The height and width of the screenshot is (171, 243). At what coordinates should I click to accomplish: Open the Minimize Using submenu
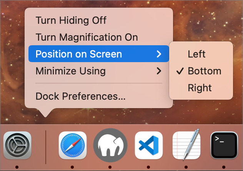coord(70,71)
